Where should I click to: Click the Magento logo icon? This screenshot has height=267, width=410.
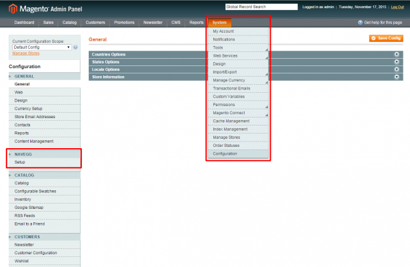click(x=13, y=9)
